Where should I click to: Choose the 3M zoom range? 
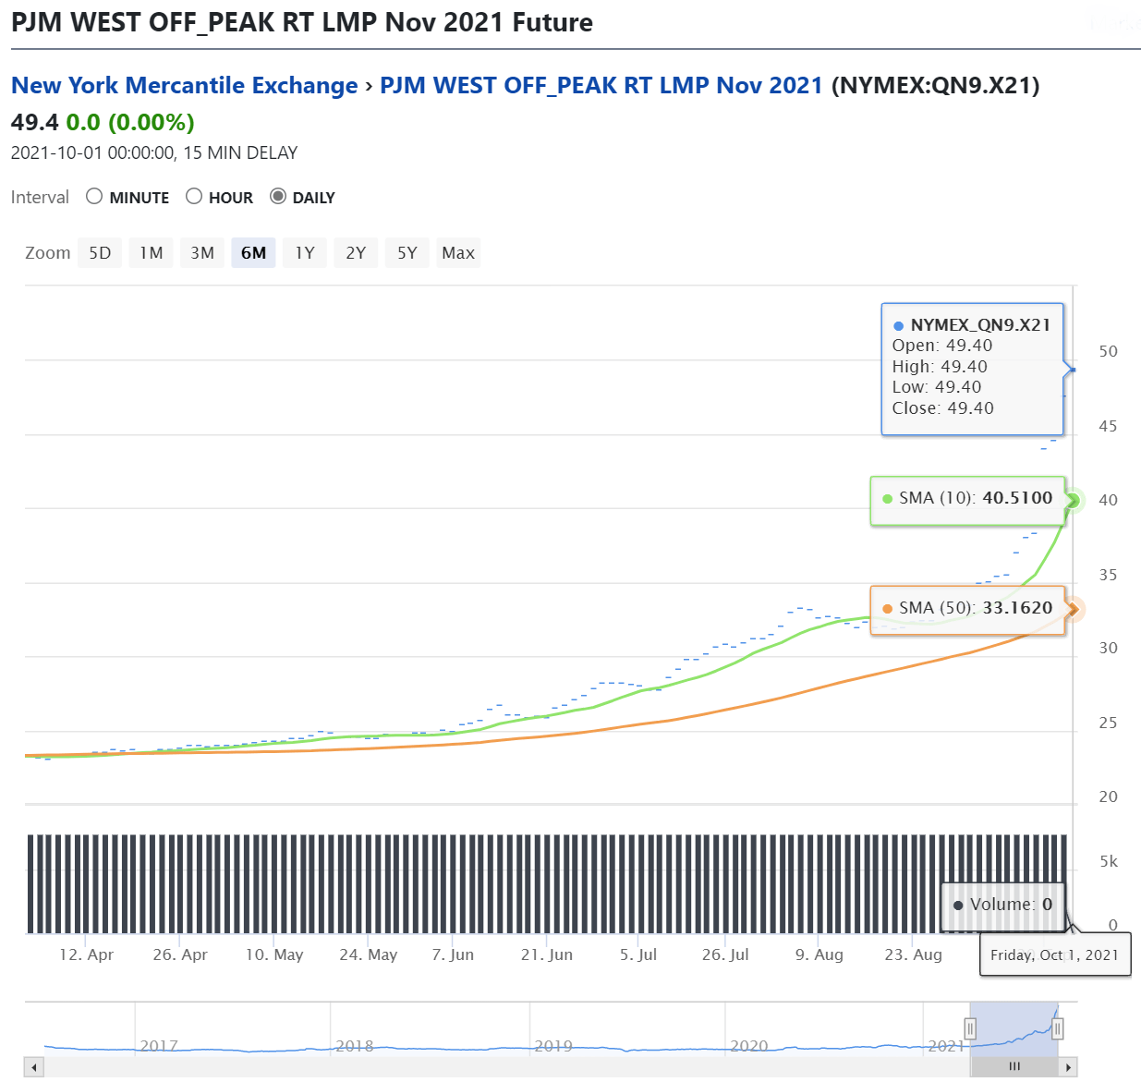(x=202, y=253)
